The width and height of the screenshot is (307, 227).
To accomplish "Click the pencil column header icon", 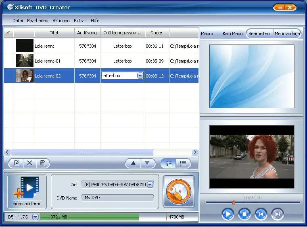I will tap(8, 33).
